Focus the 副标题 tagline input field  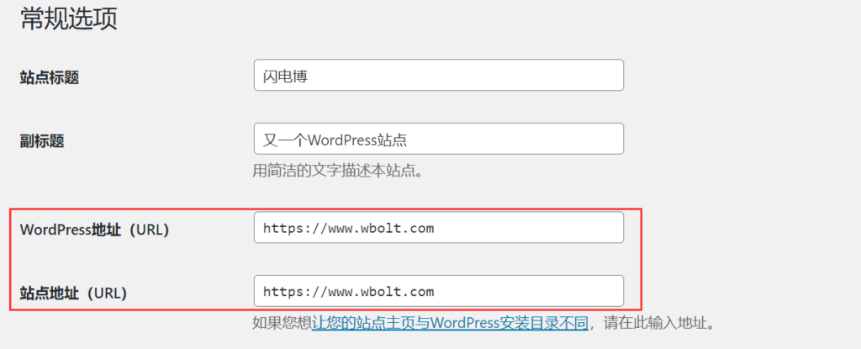(x=439, y=139)
